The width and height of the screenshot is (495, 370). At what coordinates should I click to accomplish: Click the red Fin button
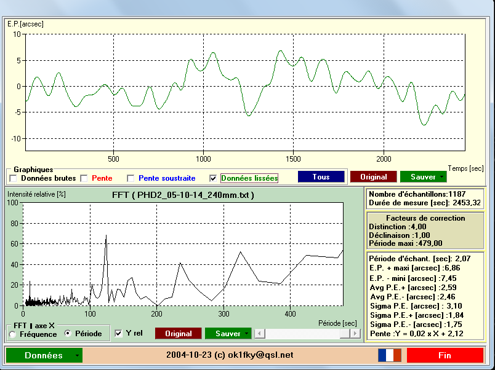tap(445, 355)
